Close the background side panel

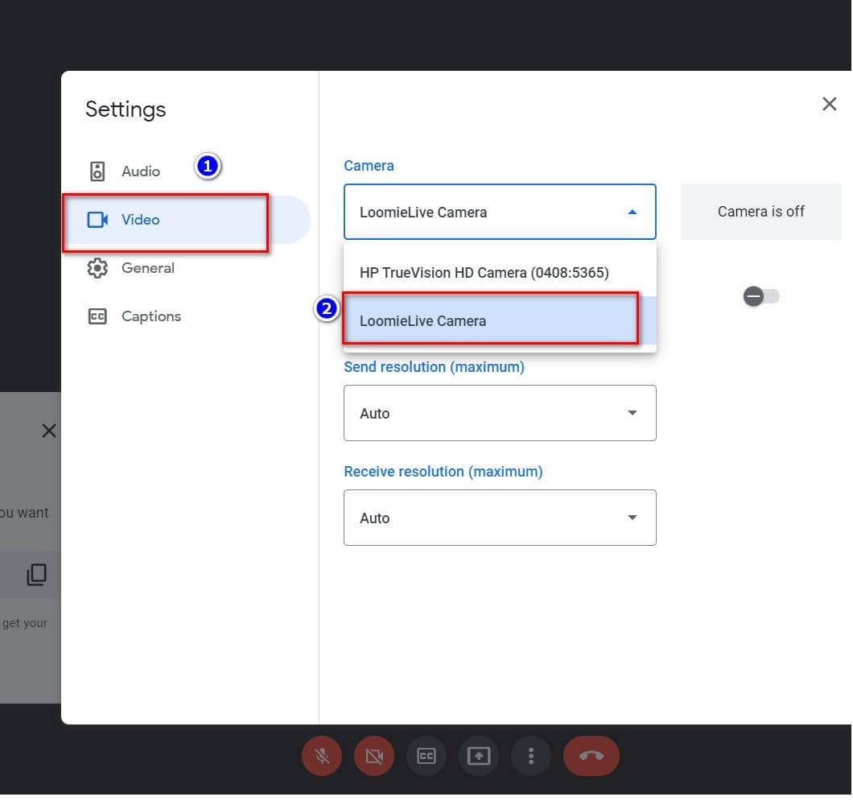[x=49, y=431]
